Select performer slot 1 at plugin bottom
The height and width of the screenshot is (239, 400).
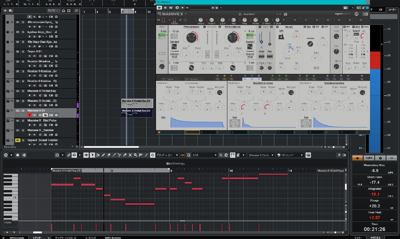tap(192, 132)
